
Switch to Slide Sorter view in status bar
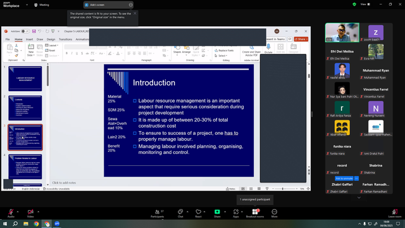coord(251,189)
